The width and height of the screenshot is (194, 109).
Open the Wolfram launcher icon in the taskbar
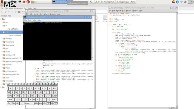pos(28,2)
